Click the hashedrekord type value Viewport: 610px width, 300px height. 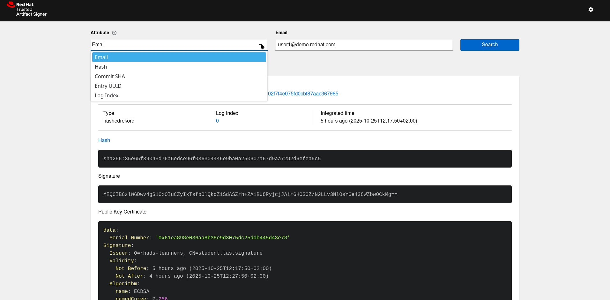pos(119,121)
